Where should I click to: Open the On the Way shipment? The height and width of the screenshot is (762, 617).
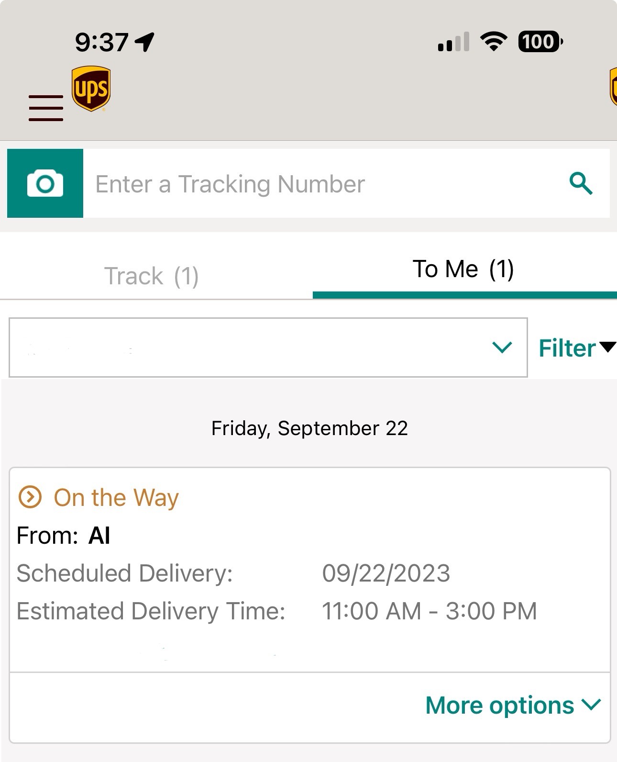tap(310, 570)
